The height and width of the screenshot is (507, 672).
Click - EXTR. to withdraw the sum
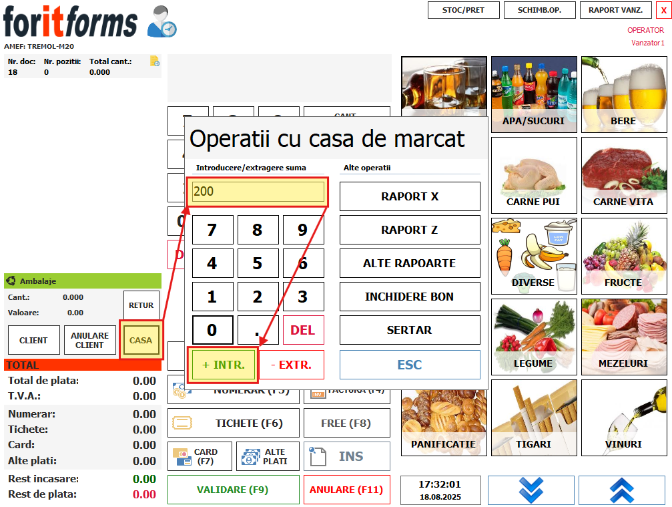click(x=292, y=365)
